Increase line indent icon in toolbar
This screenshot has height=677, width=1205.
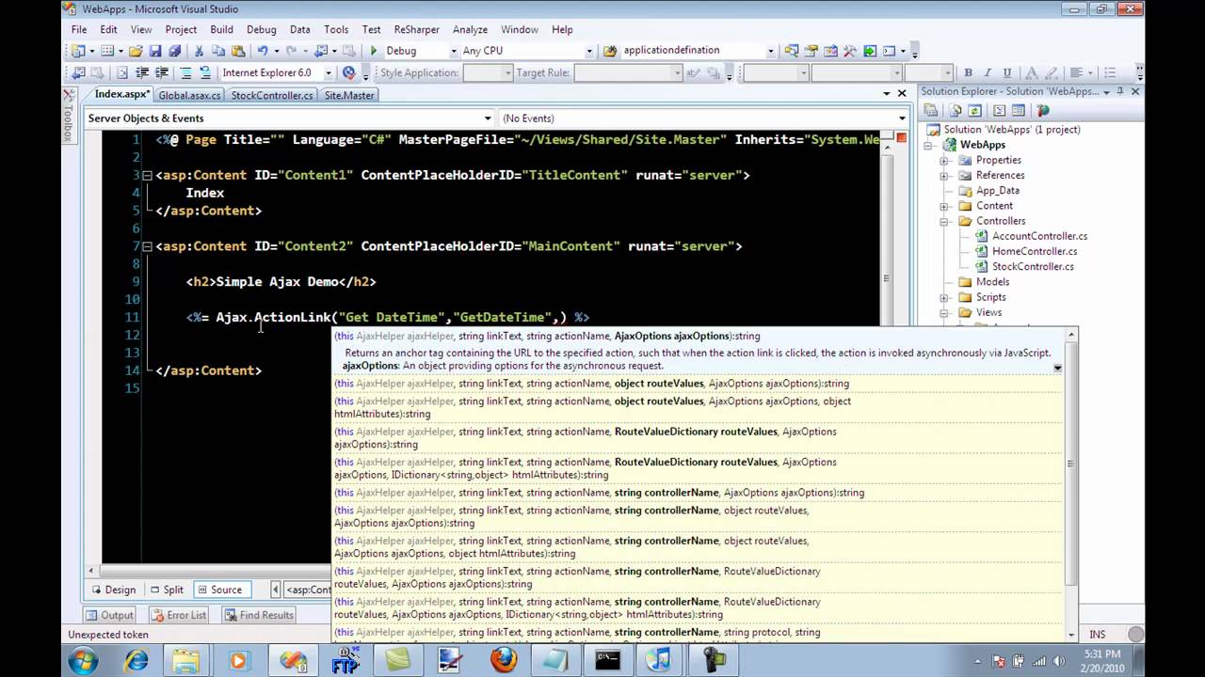pos(162,72)
